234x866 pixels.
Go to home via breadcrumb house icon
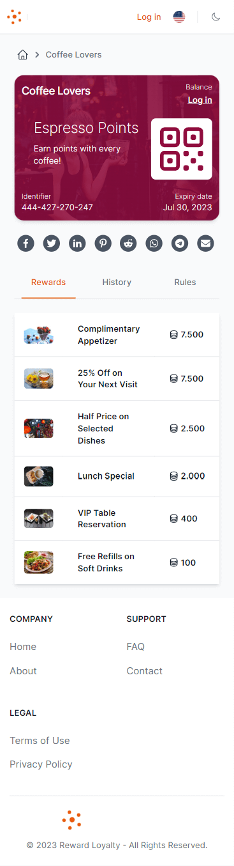tap(23, 55)
